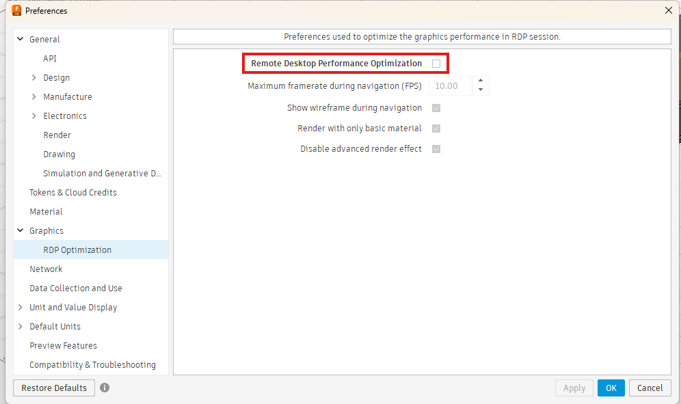Click the Apply button

(x=574, y=388)
